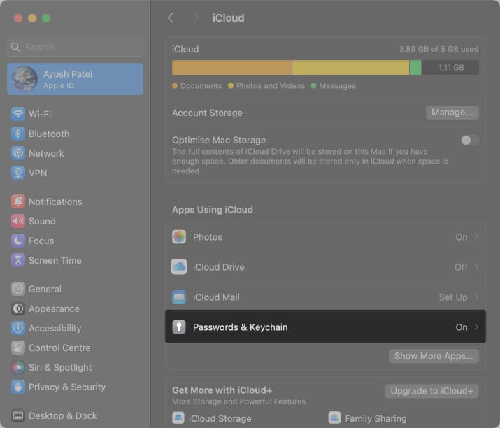Click the Family Sharing icon

pyautogui.click(x=334, y=418)
